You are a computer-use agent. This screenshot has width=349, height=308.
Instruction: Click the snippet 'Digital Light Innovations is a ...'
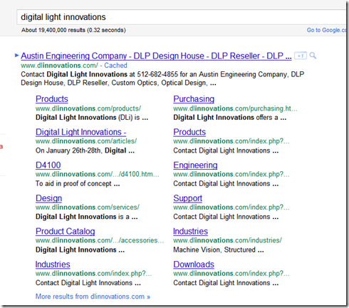pyautogui.click(x=87, y=217)
